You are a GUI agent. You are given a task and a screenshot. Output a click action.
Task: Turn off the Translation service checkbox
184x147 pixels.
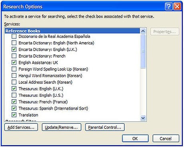14,115
